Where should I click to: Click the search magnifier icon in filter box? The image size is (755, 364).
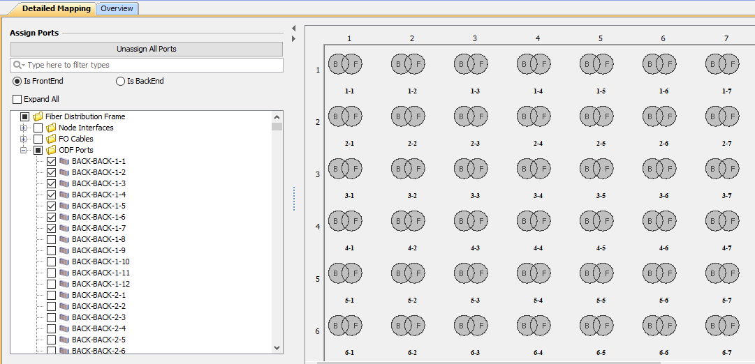(x=18, y=65)
